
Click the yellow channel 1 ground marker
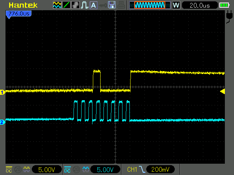(3, 92)
